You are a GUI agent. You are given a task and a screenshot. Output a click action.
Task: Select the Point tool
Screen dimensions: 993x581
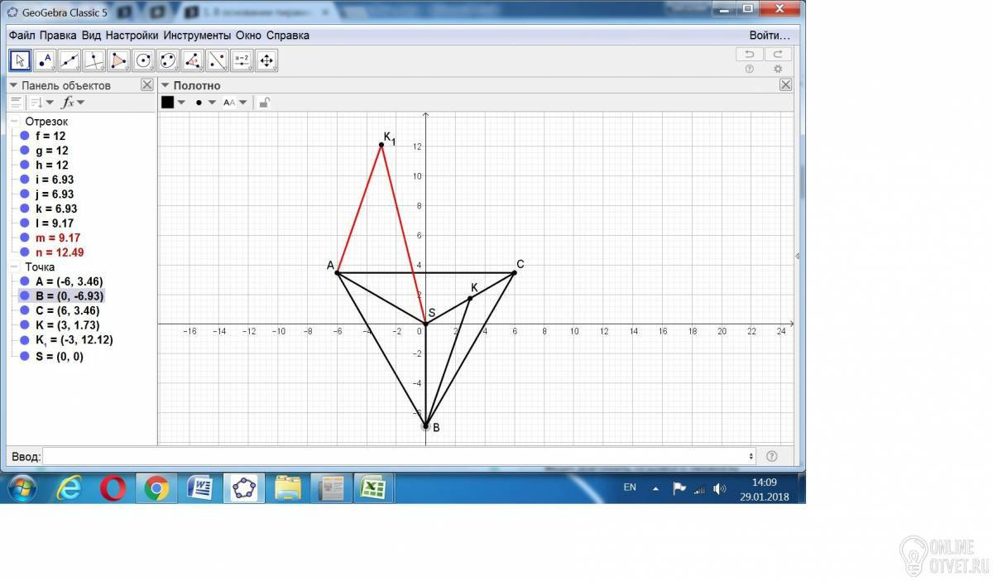click(45, 60)
